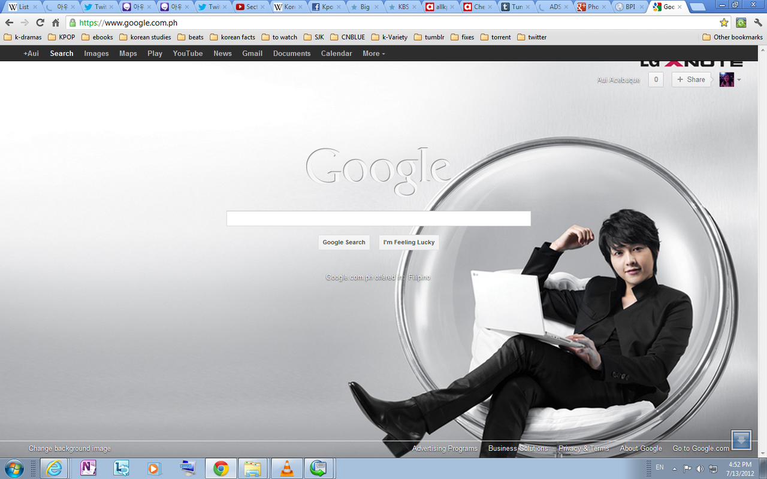Reload the page with the refresh icon
Viewport: 767px width, 479px height.
pyautogui.click(x=40, y=23)
